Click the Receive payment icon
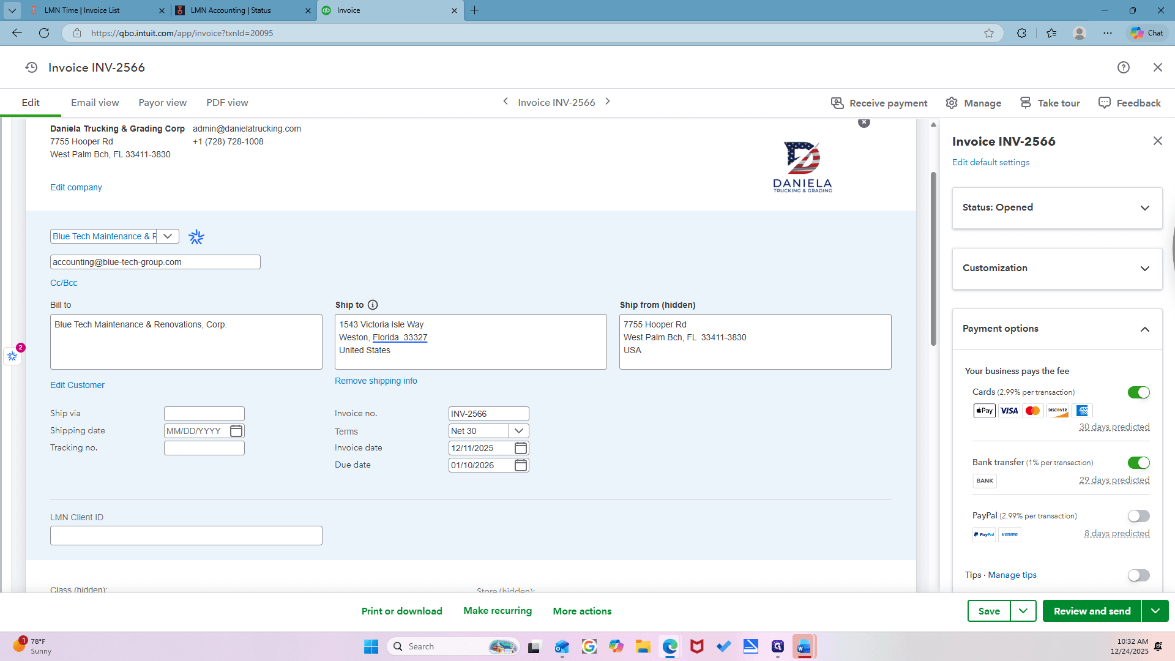 click(837, 103)
